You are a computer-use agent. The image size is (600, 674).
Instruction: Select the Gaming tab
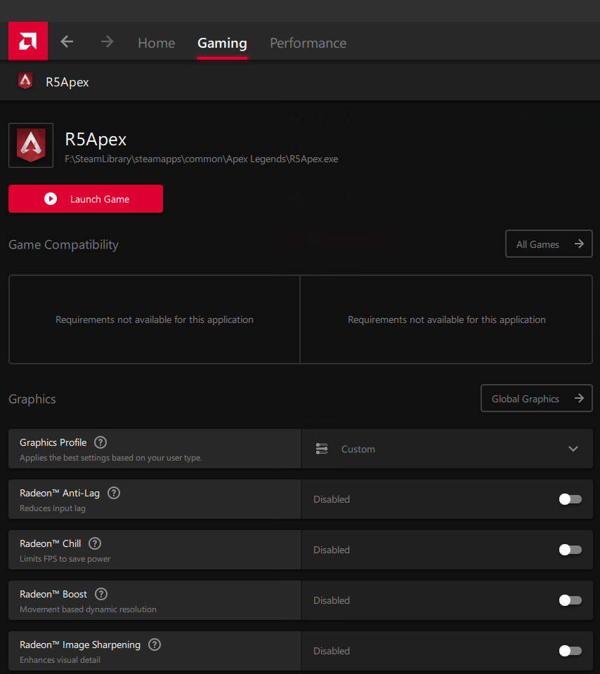pyautogui.click(x=222, y=43)
